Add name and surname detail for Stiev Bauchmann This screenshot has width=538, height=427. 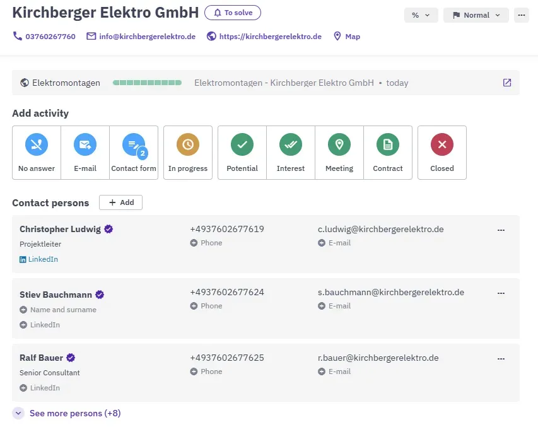coord(58,310)
